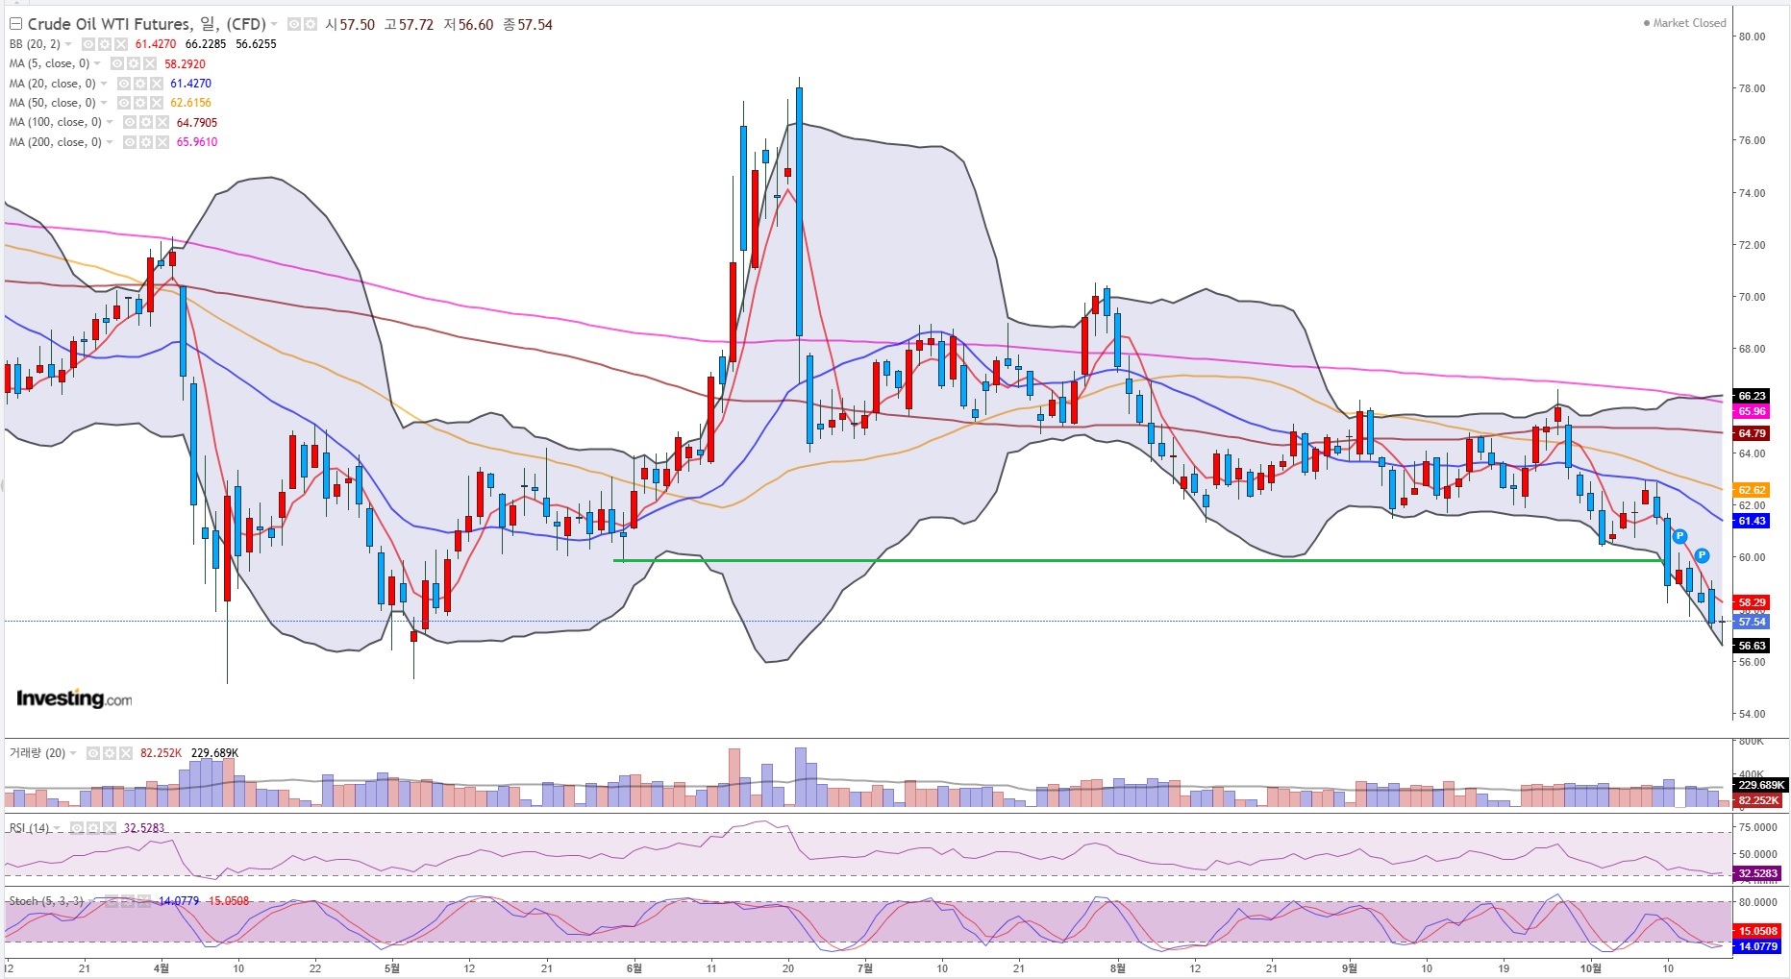Click the purple 32.5283 RSI axis label
This screenshot has width=1791, height=979.
coord(1757,873)
